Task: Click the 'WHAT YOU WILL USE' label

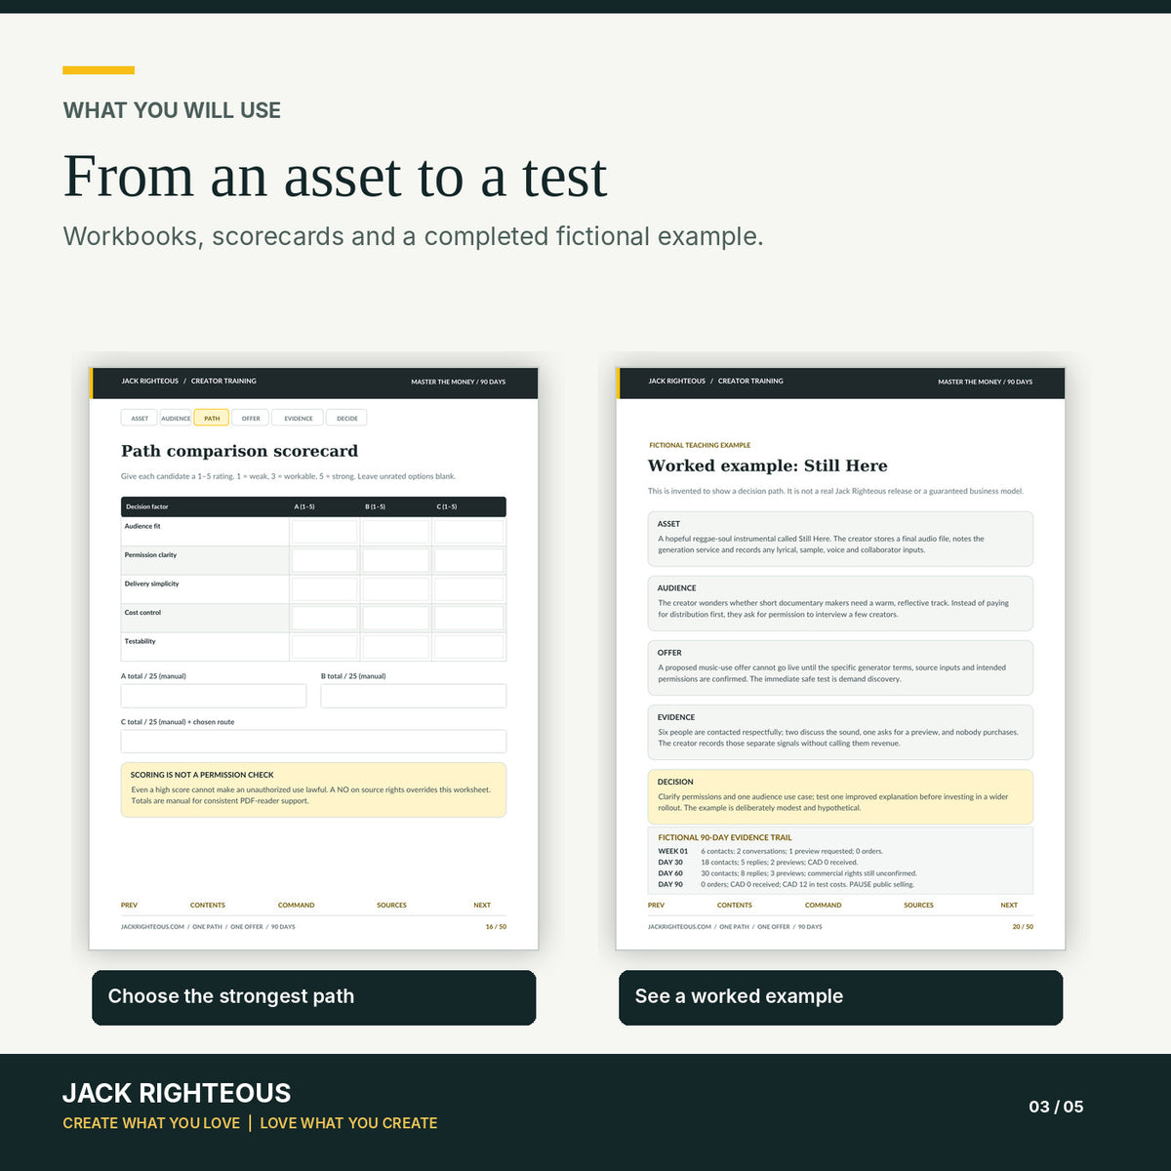Action: [x=172, y=110]
